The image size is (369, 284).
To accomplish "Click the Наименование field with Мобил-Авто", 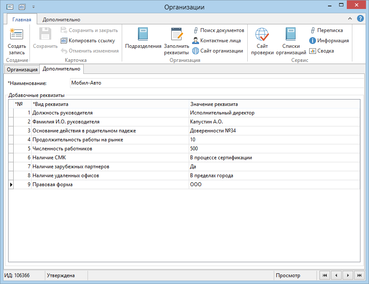I will [217, 83].
